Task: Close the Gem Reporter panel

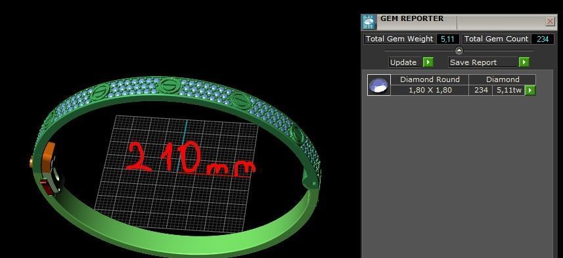Action: (x=550, y=22)
